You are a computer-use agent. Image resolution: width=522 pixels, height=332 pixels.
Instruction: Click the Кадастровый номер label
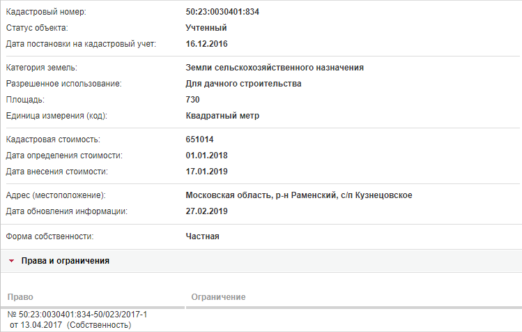[x=46, y=12]
